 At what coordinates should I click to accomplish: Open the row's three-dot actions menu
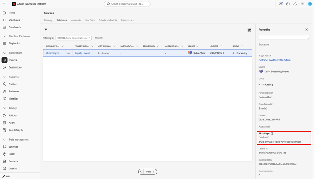tap(69, 53)
